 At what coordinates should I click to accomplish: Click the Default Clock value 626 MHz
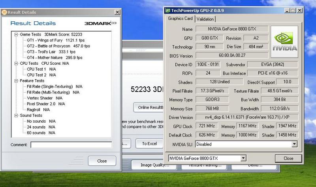click(207, 135)
